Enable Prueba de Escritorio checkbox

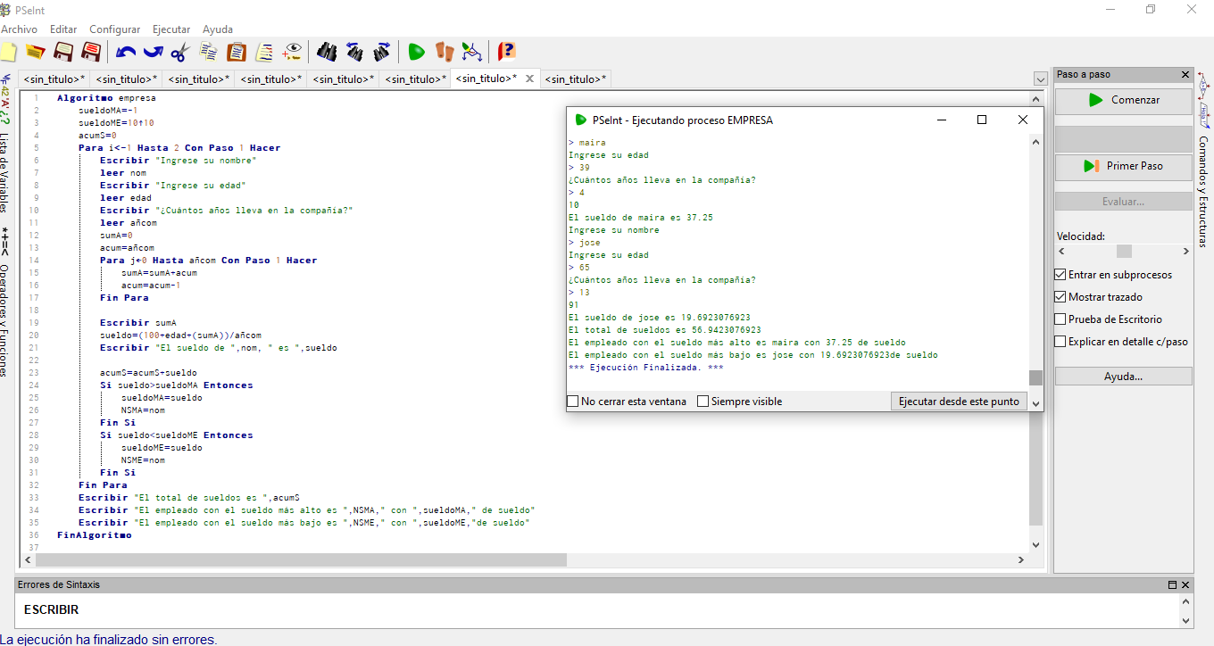pyautogui.click(x=1060, y=319)
